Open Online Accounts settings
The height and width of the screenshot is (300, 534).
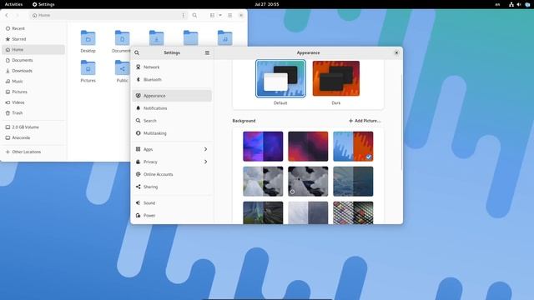[172, 174]
